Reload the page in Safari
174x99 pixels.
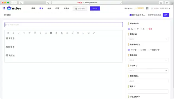pyautogui.click(x=121, y=2)
